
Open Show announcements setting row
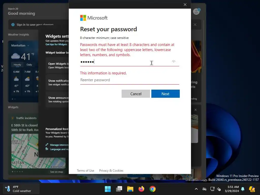[x=57, y=100]
